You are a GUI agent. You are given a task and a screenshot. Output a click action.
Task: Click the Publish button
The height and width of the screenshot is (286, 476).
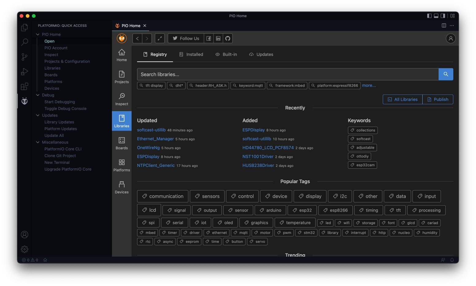pyautogui.click(x=438, y=99)
